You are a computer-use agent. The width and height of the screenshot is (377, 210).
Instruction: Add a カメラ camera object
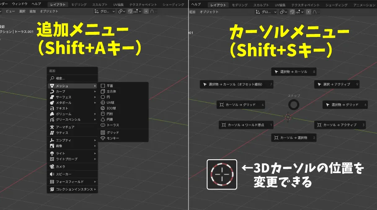tap(72, 166)
